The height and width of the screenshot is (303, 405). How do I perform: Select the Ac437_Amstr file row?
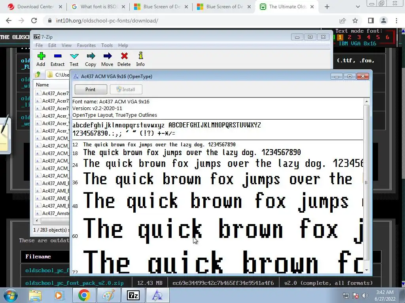pyautogui.click(x=52, y=213)
